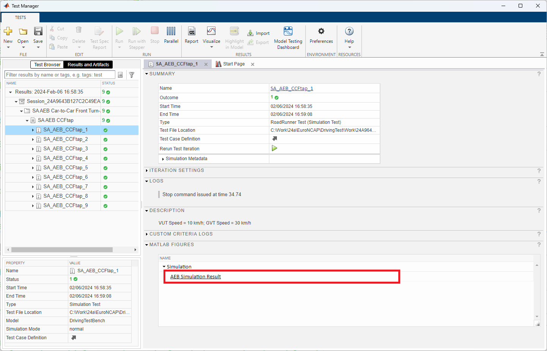Open the Test Case Definition arrow in Summary

275,139
